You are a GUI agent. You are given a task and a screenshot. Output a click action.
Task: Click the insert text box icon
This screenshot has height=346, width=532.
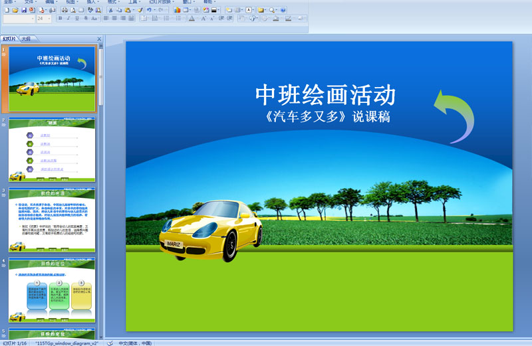pyautogui.click(x=248, y=10)
